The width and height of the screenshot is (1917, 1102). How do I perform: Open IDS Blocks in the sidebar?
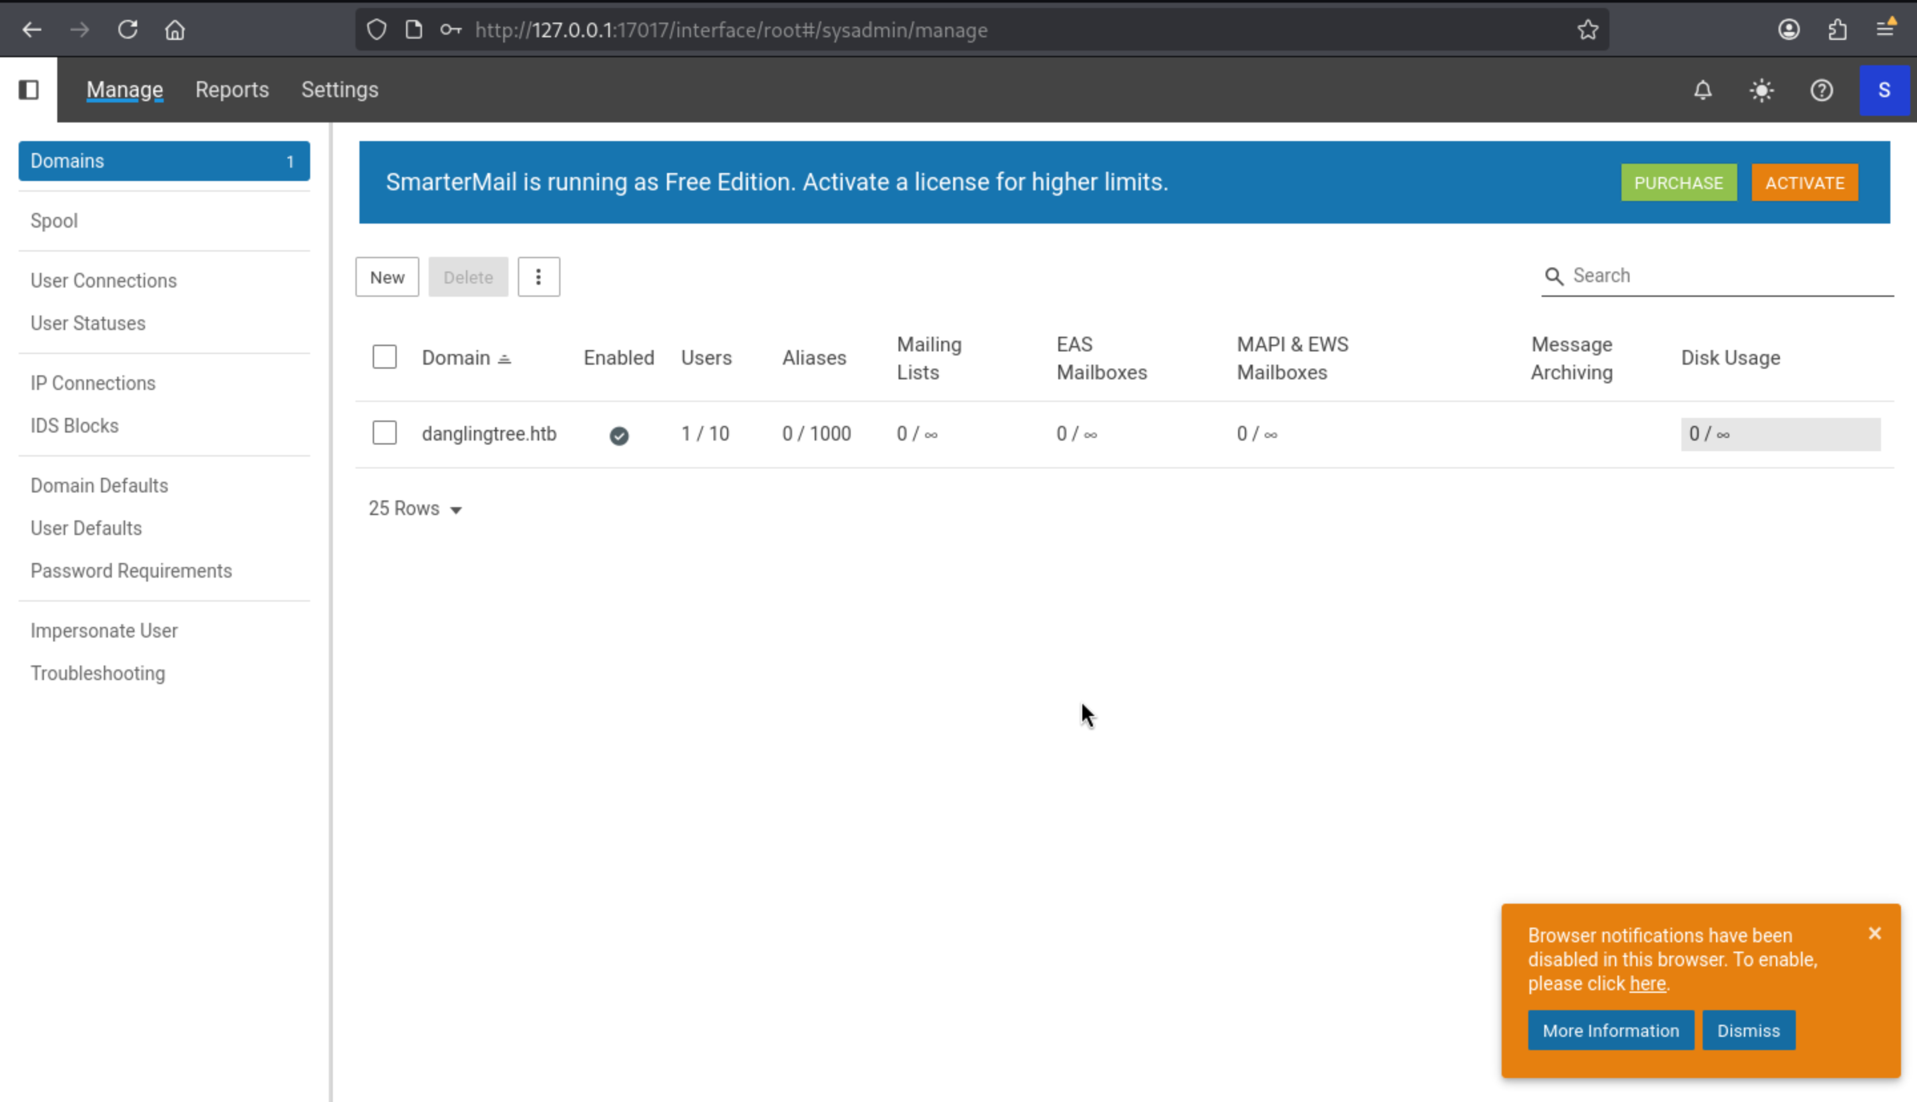pos(74,425)
